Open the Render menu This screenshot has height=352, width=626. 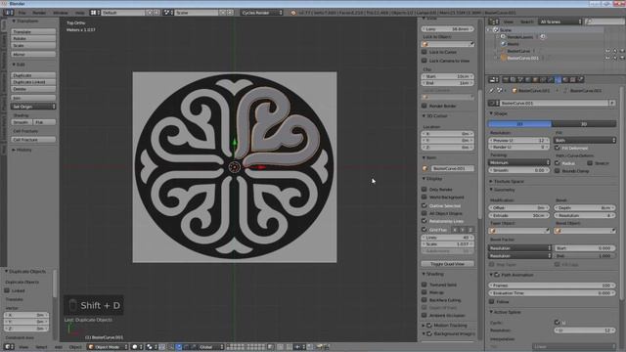point(39,13)
